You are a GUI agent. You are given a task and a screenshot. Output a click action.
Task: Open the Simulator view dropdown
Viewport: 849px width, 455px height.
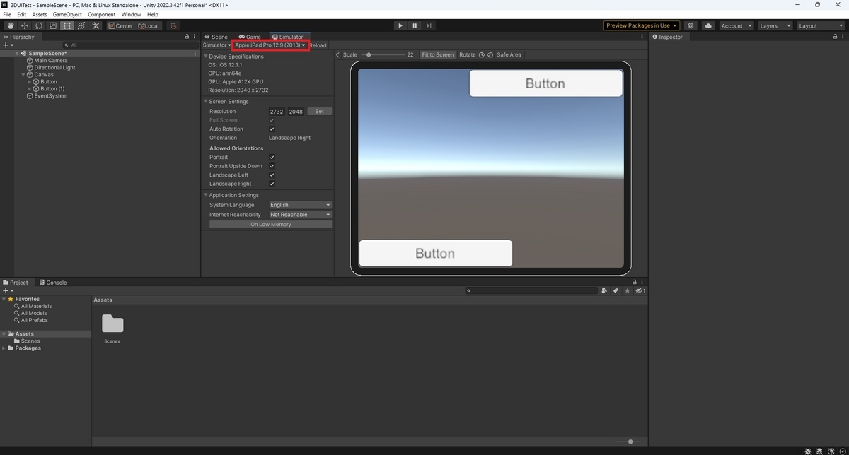pyautogui.click(x=216, y=45)
